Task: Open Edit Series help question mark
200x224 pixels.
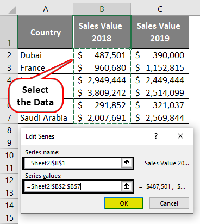Action: click(x=156, y=136)
